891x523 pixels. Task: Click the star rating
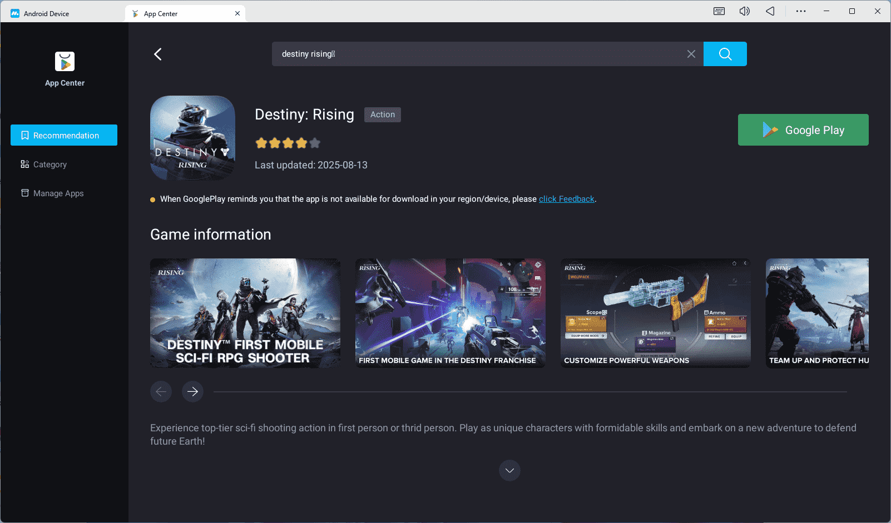pyautogui.click(x=288, y=143)
